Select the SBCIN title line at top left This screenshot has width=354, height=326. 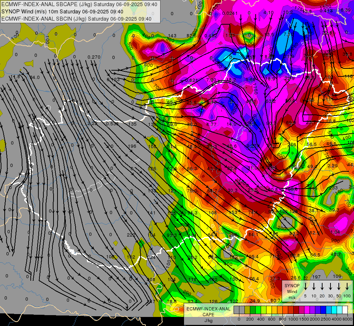tap(76, 19)
